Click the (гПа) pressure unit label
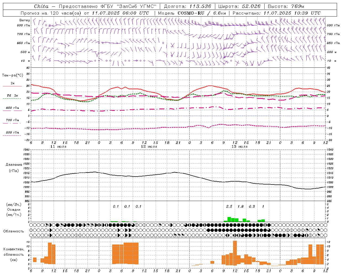341x273 pixels. point(13,171)
